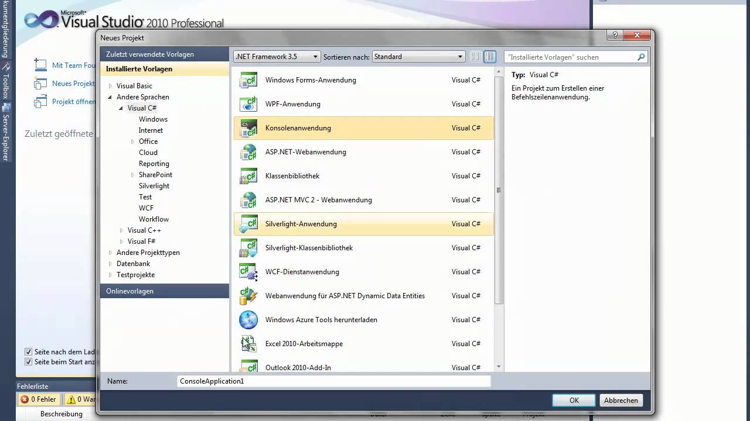
Task: Expand the Office tree node
Action: point(132,142)
